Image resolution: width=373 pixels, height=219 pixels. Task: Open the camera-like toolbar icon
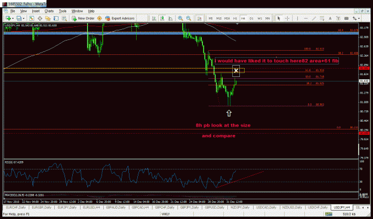tap(346, 18)
